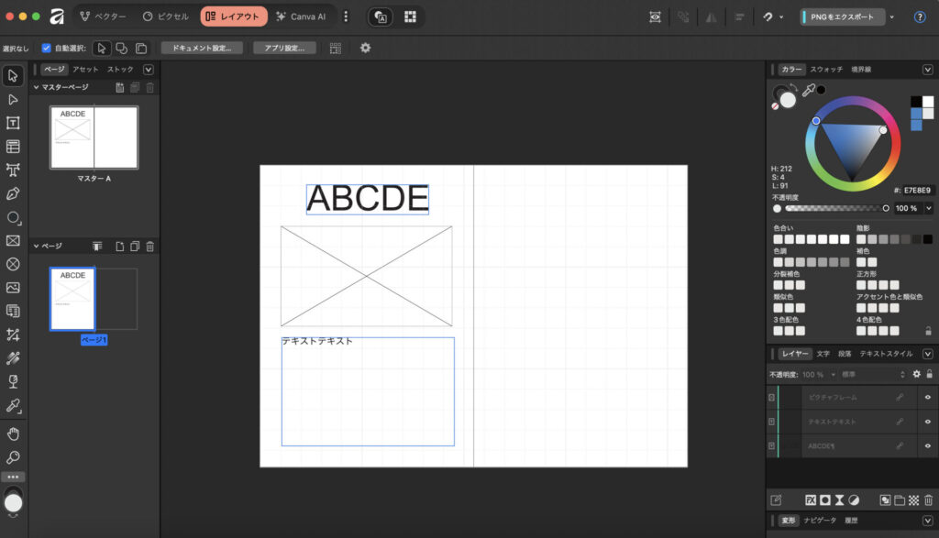Collapse the マスターページ section

tap(36, 87)
